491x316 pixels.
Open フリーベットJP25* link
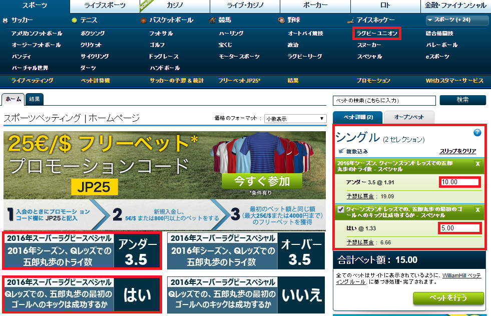[239, 81]
